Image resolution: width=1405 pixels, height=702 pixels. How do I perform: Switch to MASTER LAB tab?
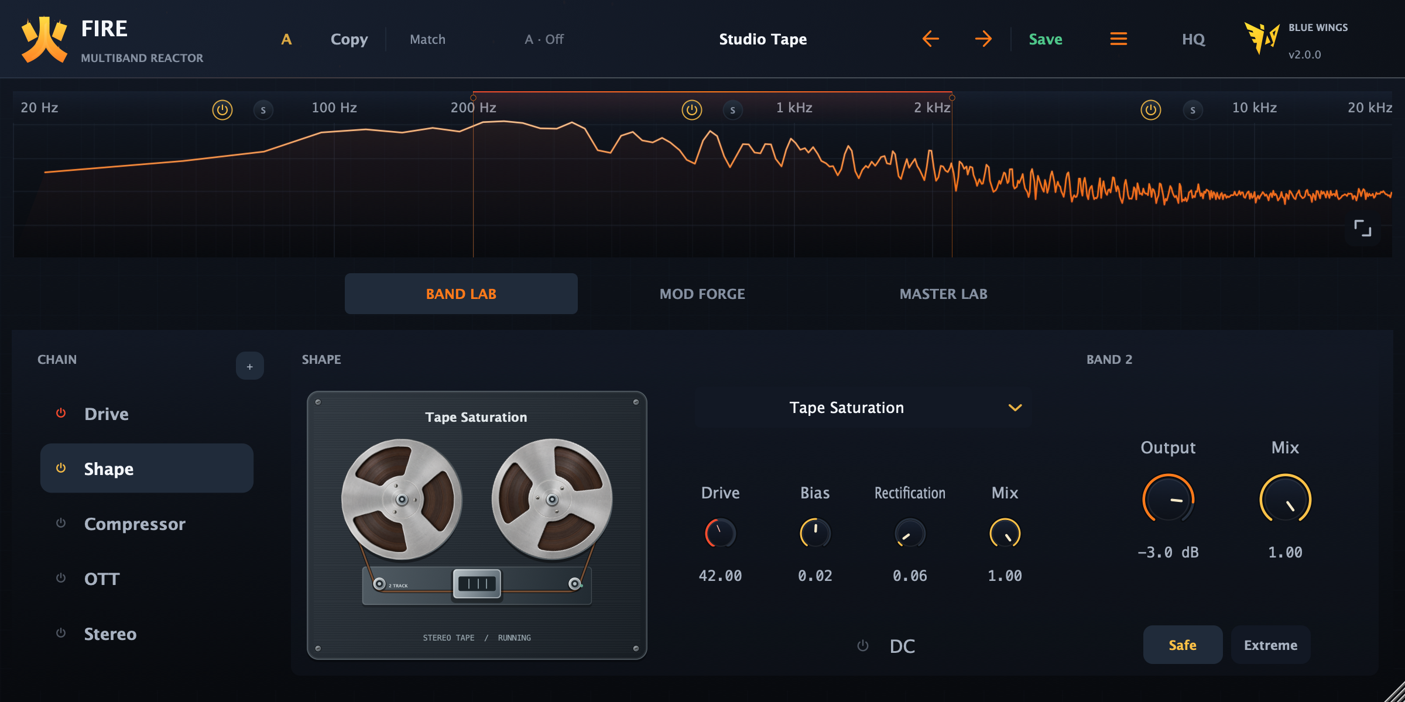click(x=944, y=294)
